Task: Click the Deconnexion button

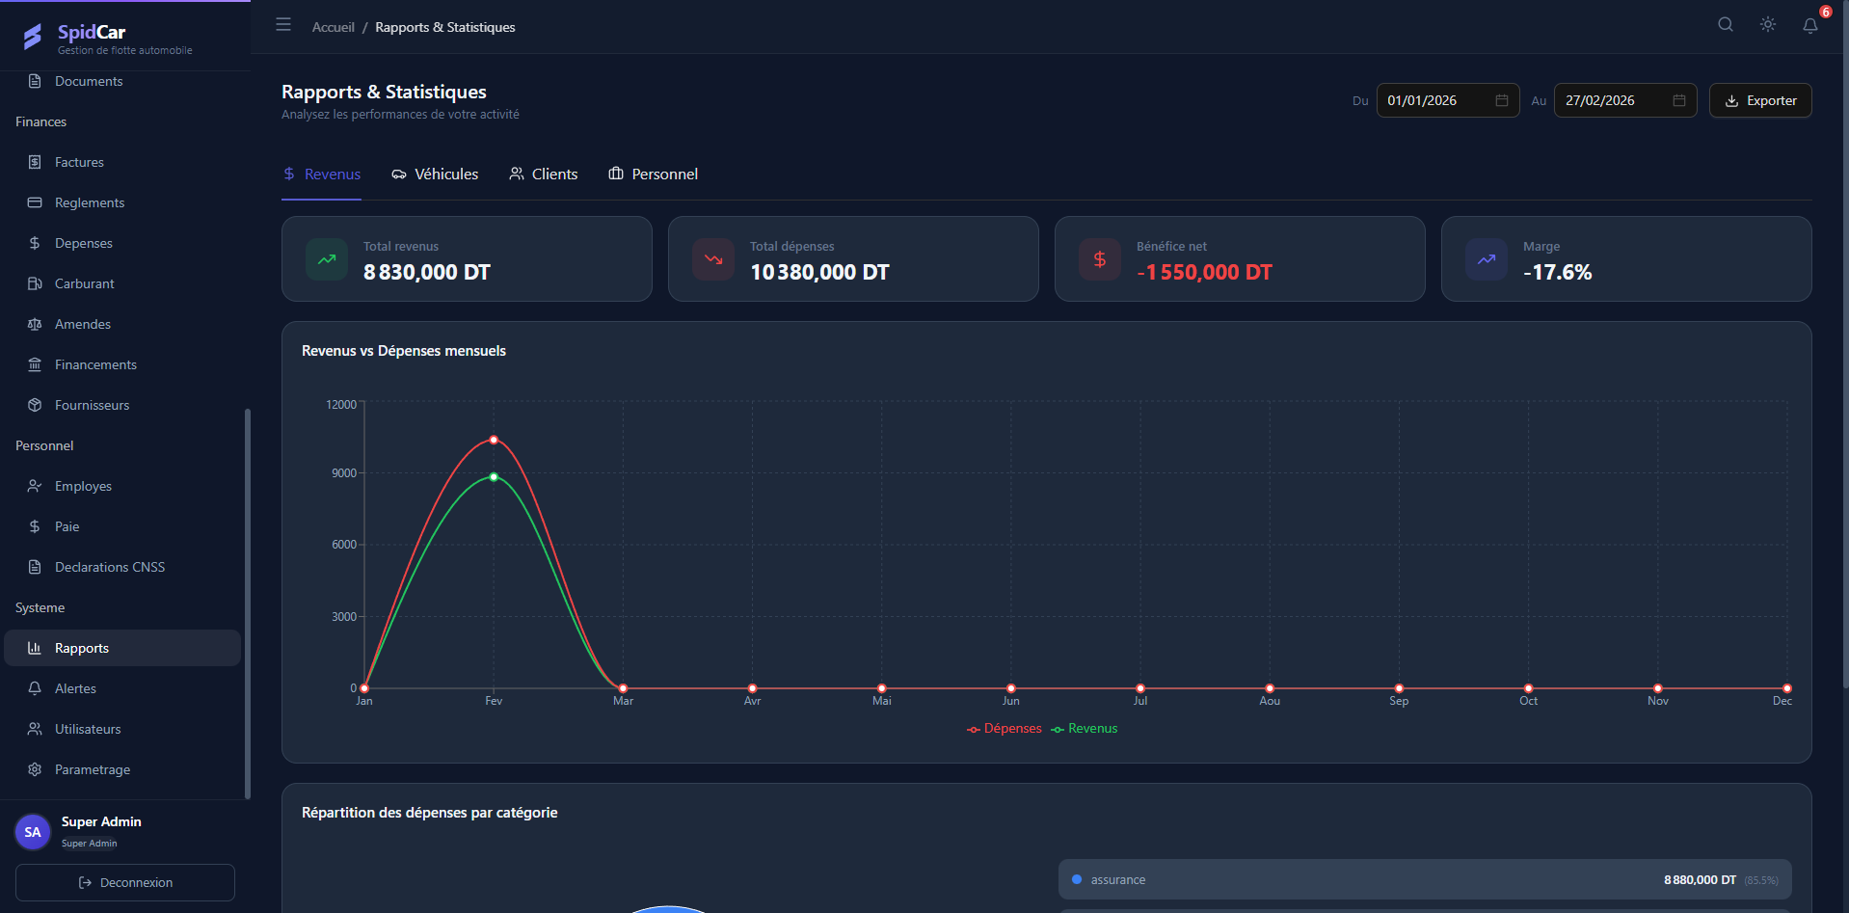Action: tap(125, 882)
